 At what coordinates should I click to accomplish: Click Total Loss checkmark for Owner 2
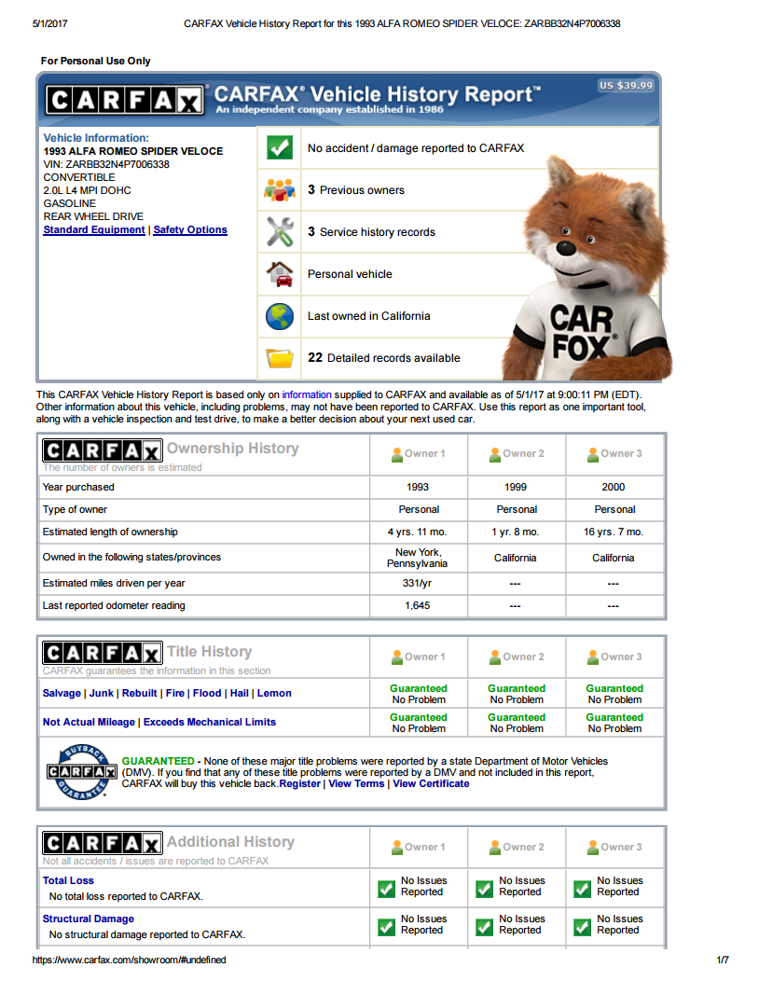point(484,889)
